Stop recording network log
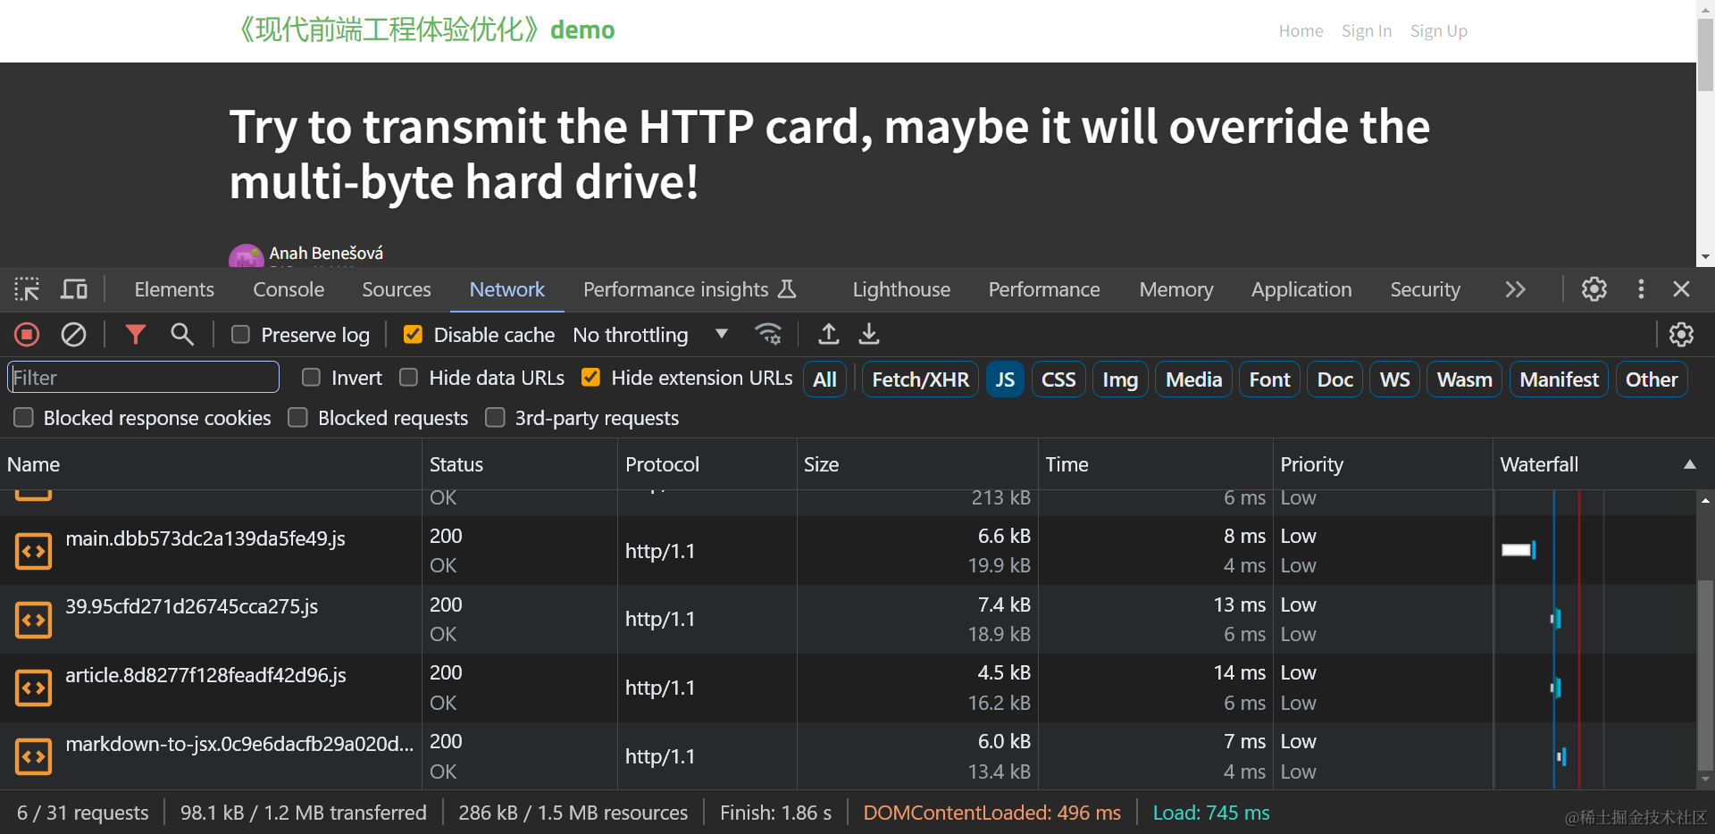Image resolution: width=1715 pixels, height=834 pixels. pos(27,335)
